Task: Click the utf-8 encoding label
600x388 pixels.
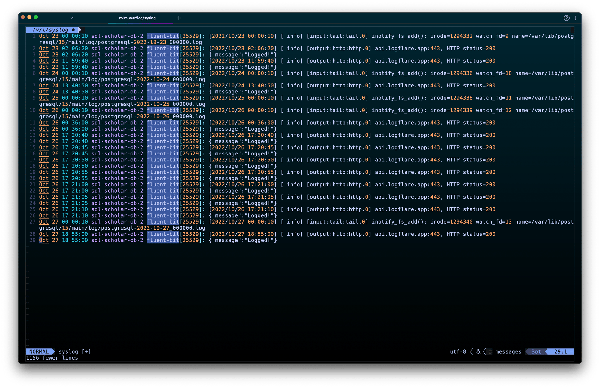Action: (458, 352)
